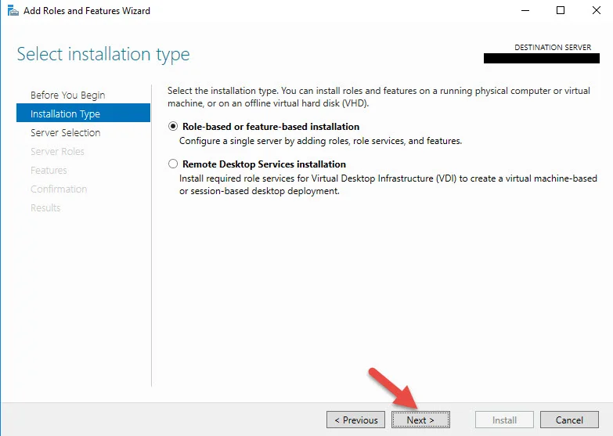The height and width of the screenshot is (436, 613).
Task: Maximize the wizard window
Action: pos(561,10)
